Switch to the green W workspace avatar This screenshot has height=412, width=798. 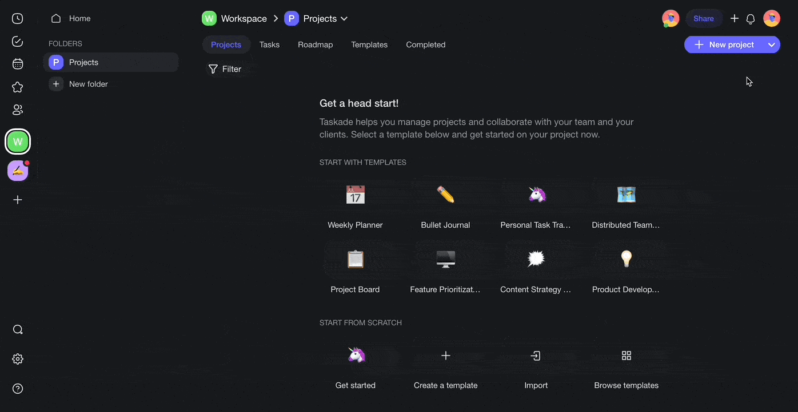coord(17,142)
